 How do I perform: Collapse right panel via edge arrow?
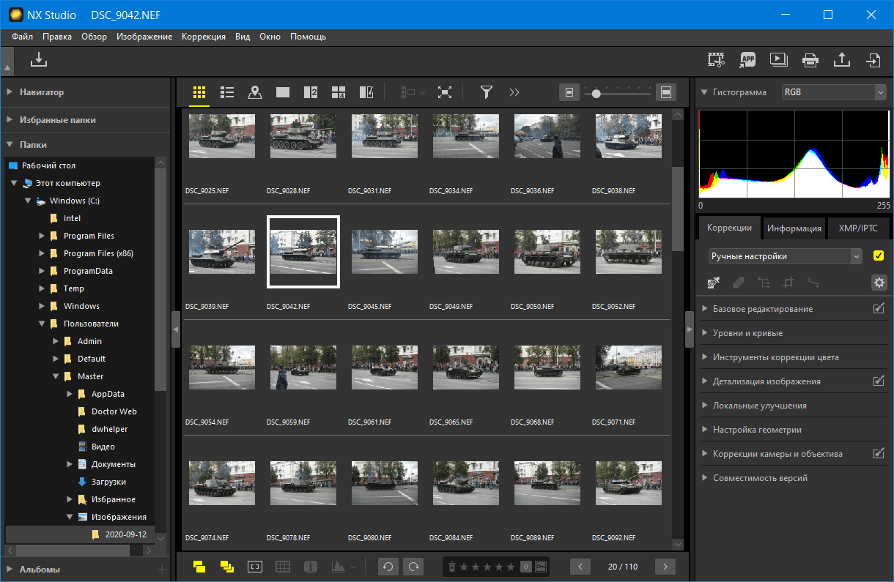(x=689, y=331)
